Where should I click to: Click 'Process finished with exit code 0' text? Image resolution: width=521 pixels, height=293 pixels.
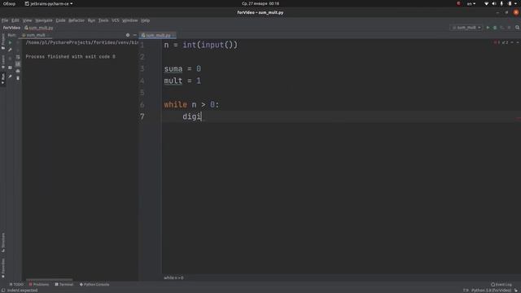[x=71, y=57]
